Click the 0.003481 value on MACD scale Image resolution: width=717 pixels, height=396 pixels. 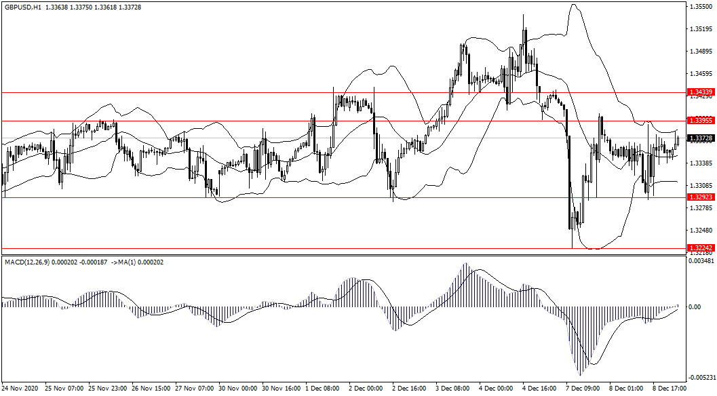click(701, 260)
